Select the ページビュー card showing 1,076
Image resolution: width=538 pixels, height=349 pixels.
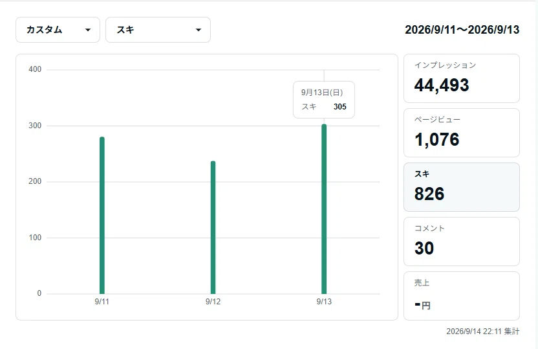click(462, 133)
